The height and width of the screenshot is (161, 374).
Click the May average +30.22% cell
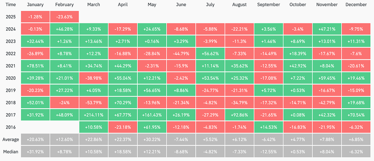(152, 140)
